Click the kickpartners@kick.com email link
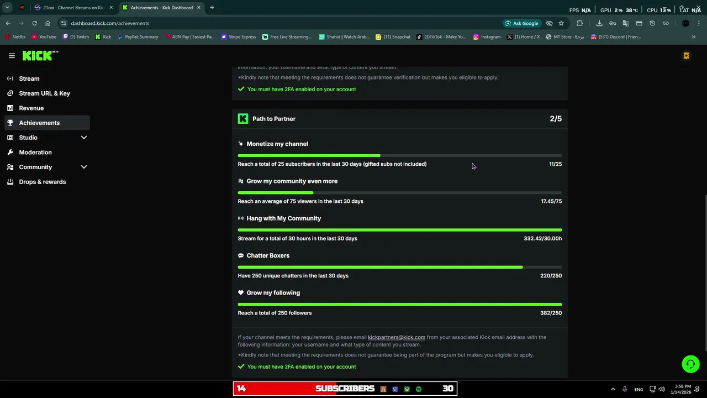The height and width of the screenshot is (398, 707). tap(397, 337)
